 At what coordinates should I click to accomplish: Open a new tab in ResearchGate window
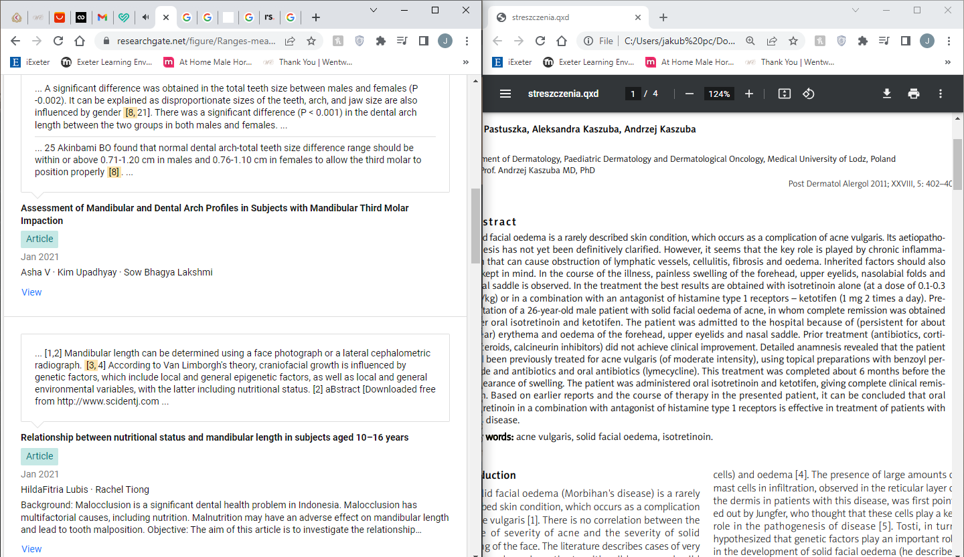pos(316,17)
